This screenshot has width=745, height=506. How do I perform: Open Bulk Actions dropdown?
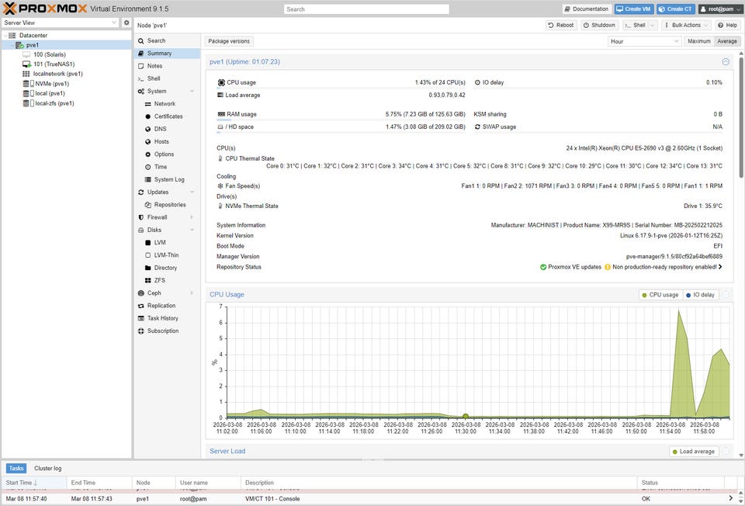[686, 25]
